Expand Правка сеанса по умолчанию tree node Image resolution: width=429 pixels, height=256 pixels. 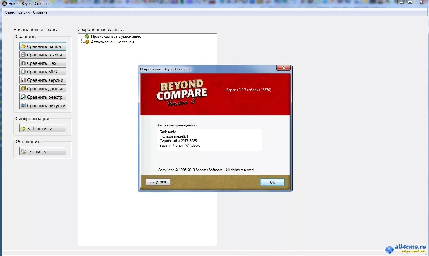(x=82, y=37)
